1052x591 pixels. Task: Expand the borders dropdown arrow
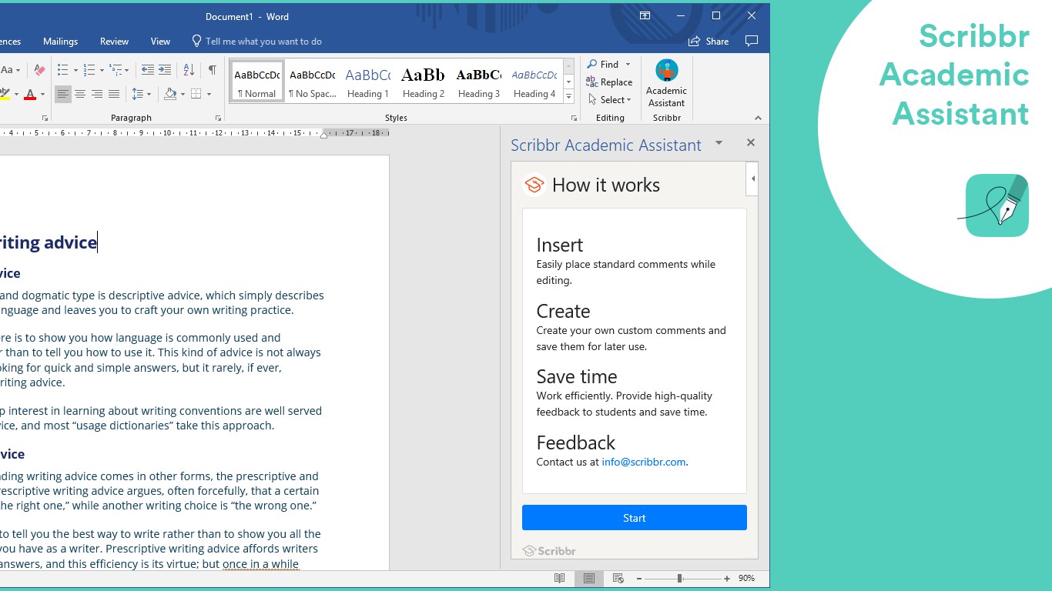209,95
